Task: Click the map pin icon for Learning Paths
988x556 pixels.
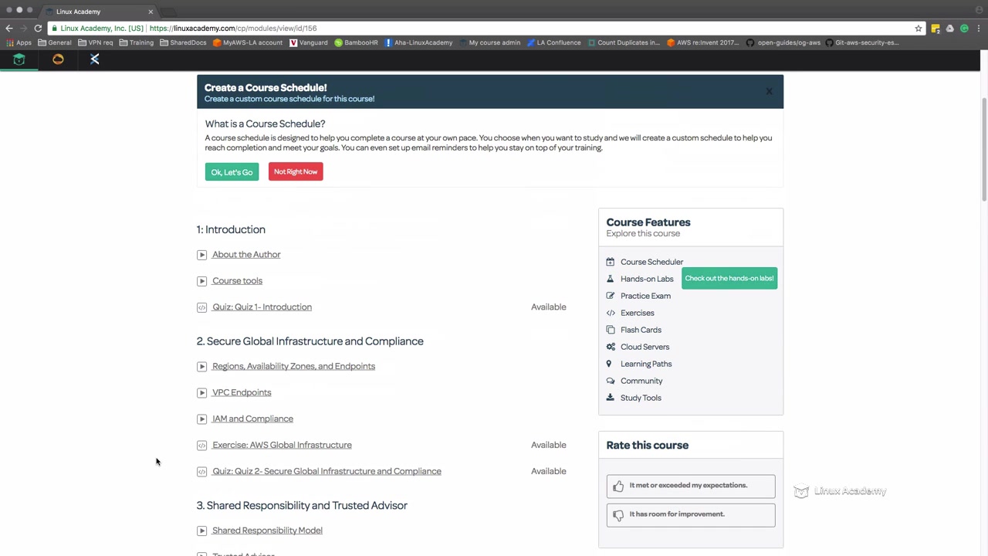Action: click(609, 364)
